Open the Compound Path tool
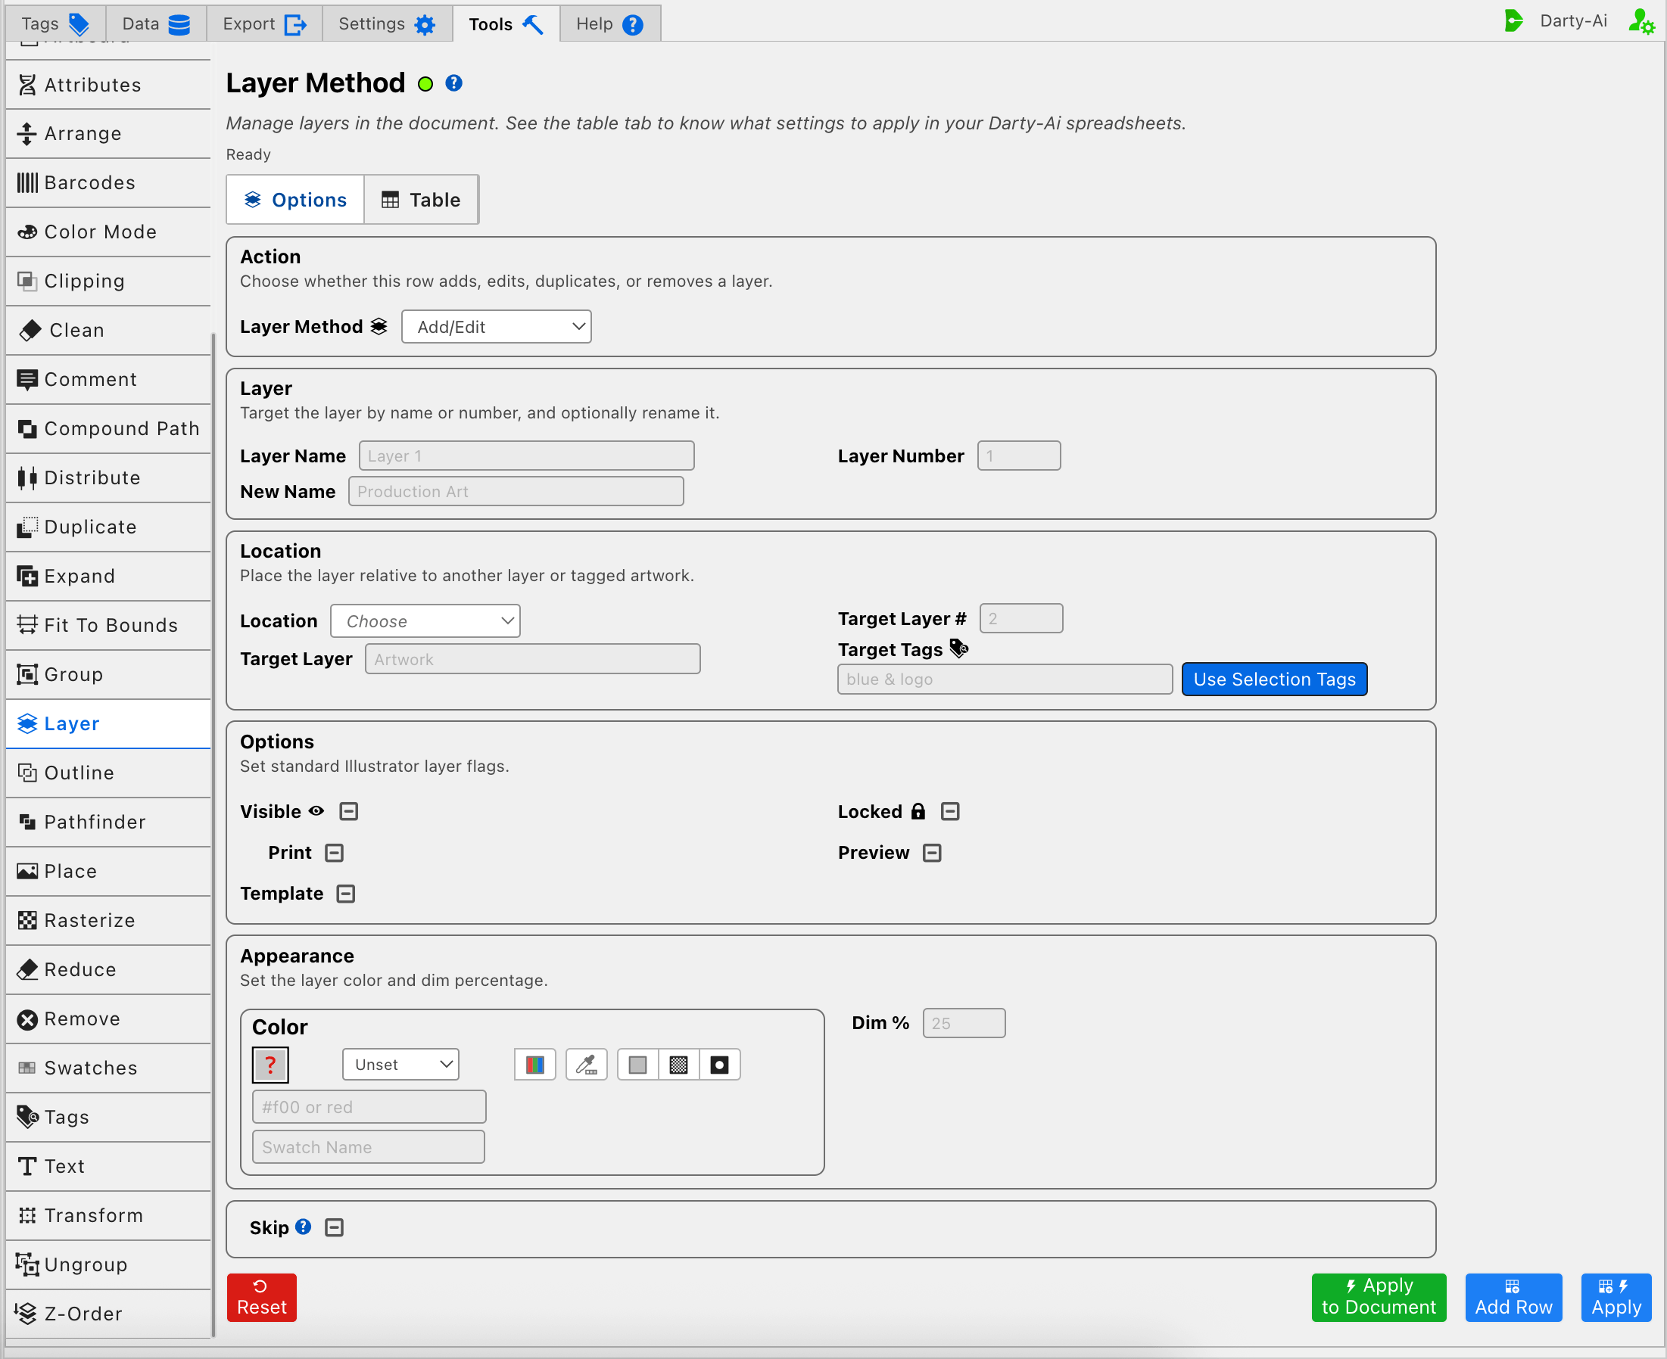Screen dimensions: 1667x1359 tap(108, 429)
